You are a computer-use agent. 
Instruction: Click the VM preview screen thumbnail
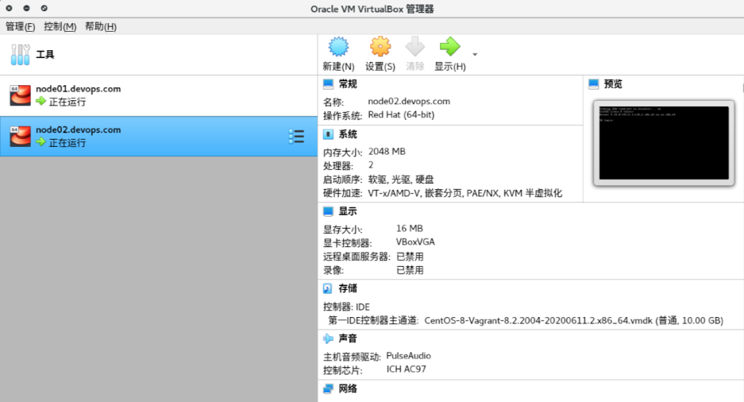(x=664, y=143)
